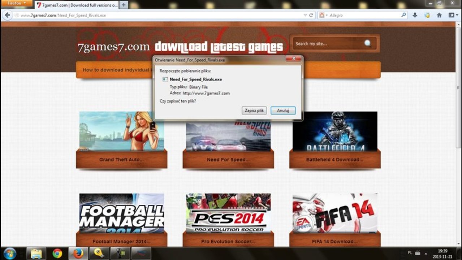Image resolution: width=462 pixels, height=260 pixels.
Task: Click the Need For Speed... label
Action: pos(228,160)
